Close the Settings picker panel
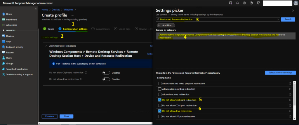The width and height of the screenshot is (299, 125). click(293, 11)
